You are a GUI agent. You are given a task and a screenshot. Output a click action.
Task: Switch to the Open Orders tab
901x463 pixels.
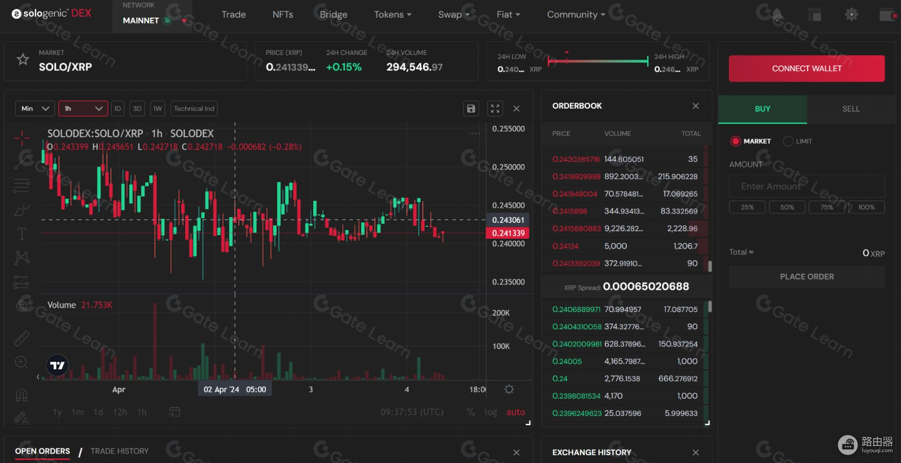click(42, 451)
